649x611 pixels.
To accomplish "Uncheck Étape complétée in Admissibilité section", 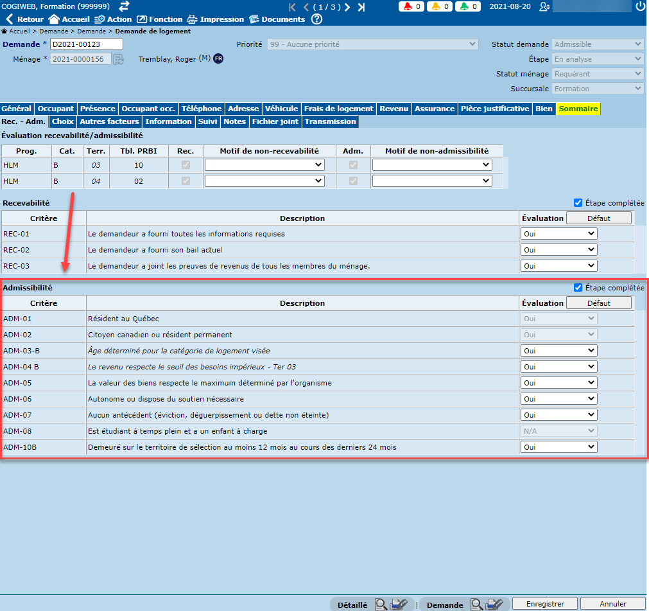I will coord(578,288).
